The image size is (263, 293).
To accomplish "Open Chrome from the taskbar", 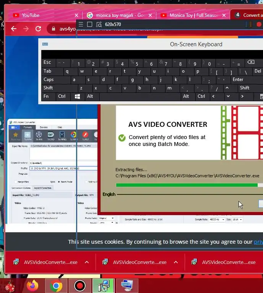I will pos(56,286).
